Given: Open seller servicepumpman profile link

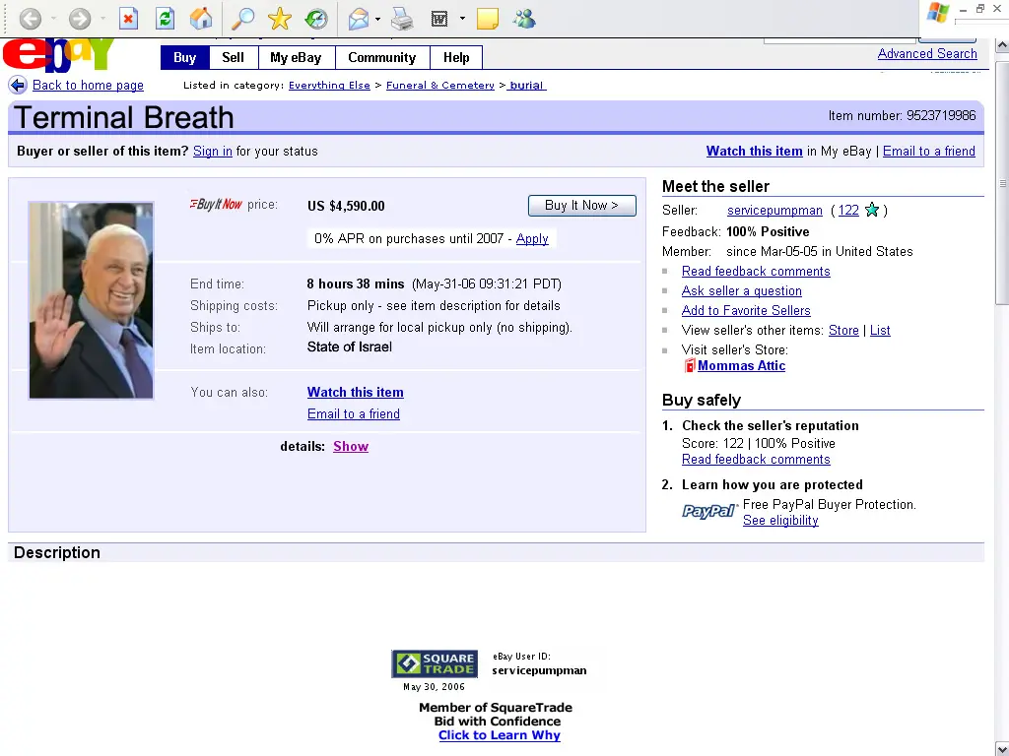Looking at the screenshot, I should point(774,211).
